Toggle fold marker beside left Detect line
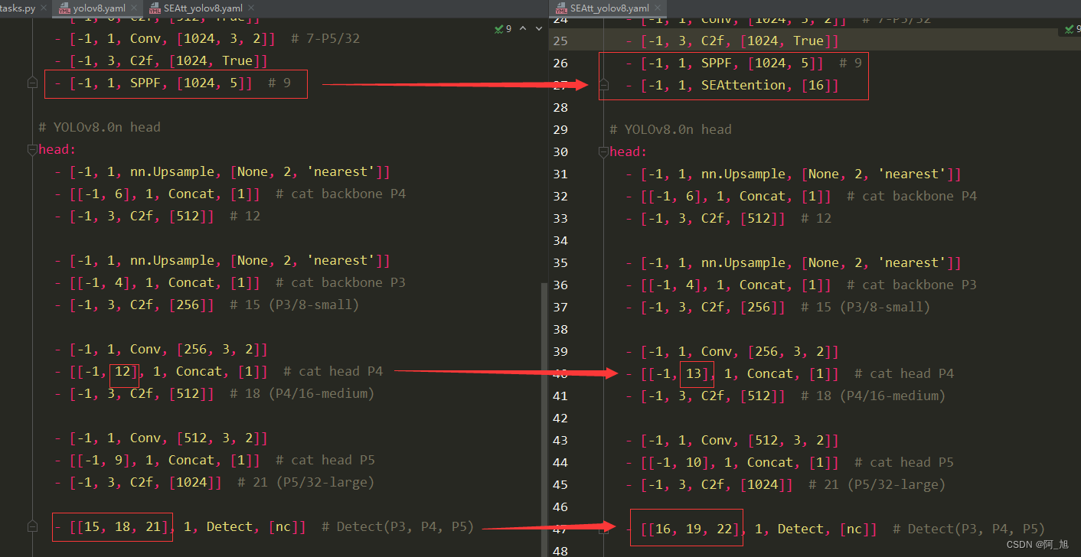The height and width of the screenshot is (557, 1081). (32, 526)
